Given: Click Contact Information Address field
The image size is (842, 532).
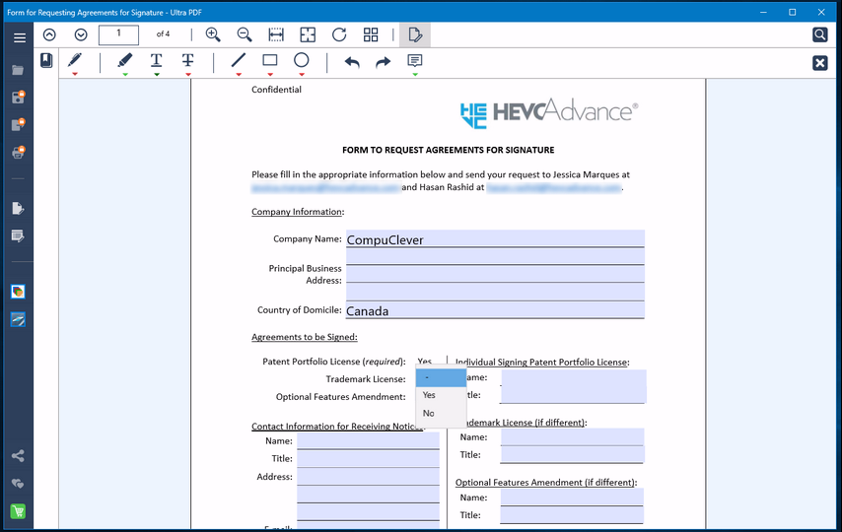Looking at the screenshot, I should pos(368,477).
